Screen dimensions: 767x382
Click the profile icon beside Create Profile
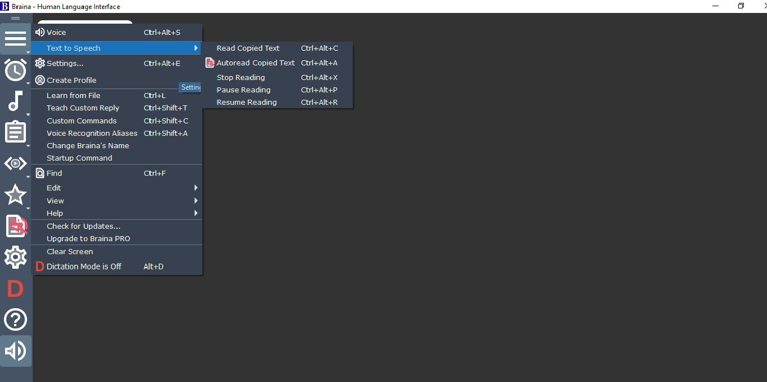[x=40, y=80]
